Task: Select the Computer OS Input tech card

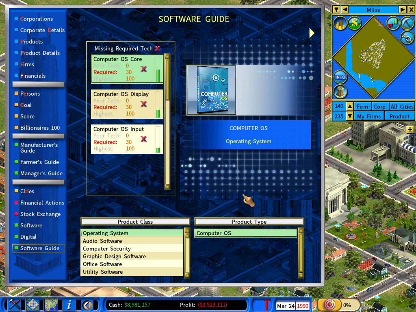Action: coord(127,139)
